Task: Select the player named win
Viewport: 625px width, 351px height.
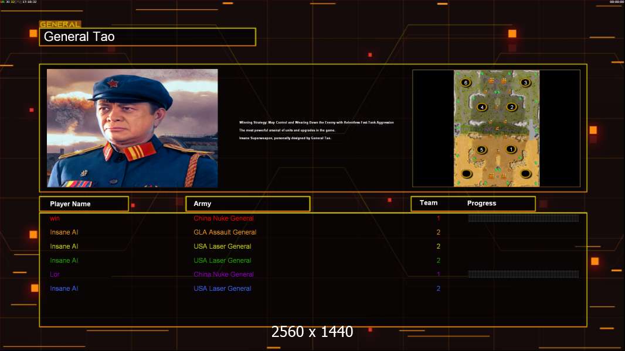Action: pyautogui.click(x=55, y=218)
